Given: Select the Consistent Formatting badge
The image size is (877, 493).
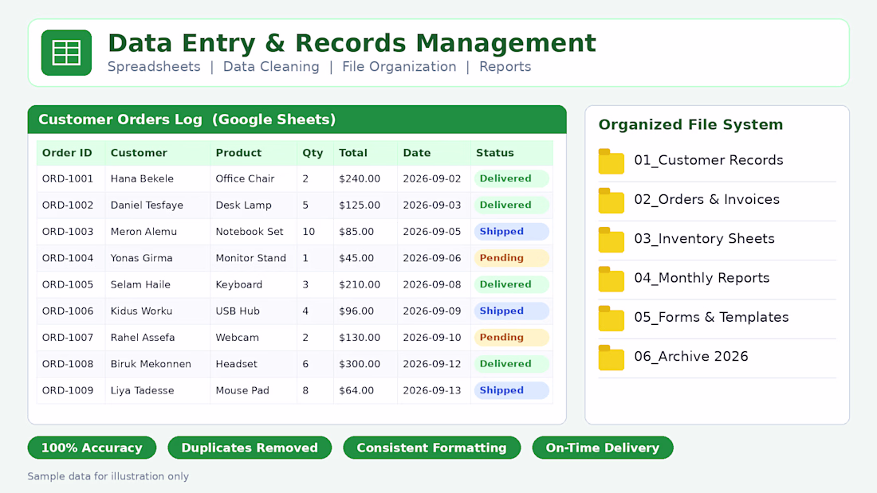Looking at the screenshot, I should click(x=432, y=448).
